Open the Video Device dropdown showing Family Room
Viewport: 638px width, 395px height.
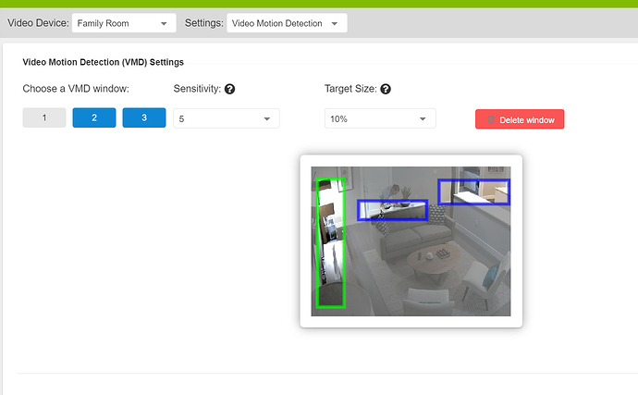point(123,23)
